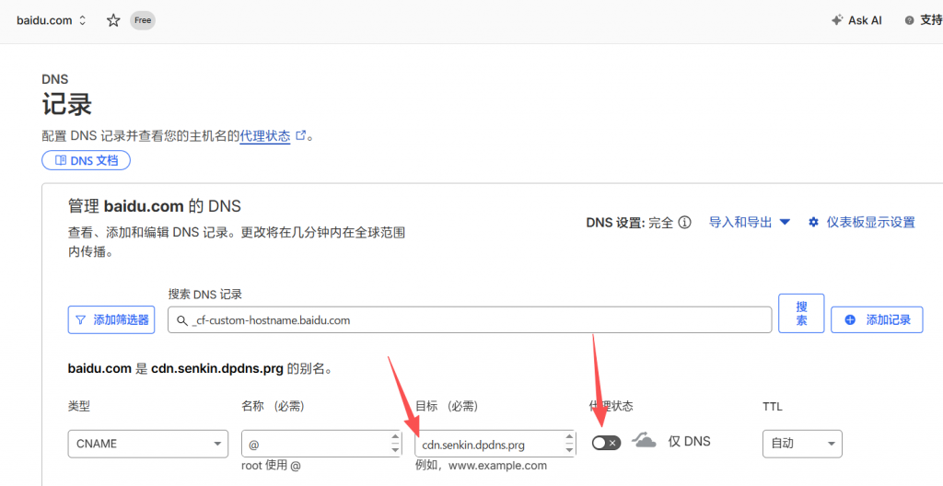This screenshot has width=943, height=486.
Task: Toggle the proxy status switch on
Action: click(x=605, y=443)
